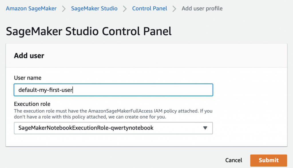
Task: Cancel adding the user
Action: pos(233,160)
